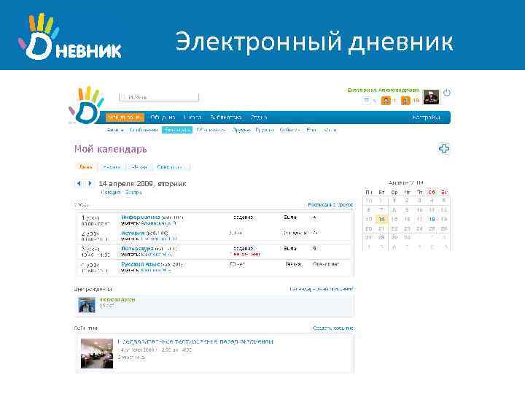Click the site search input field
525x394 pixels.
tap(159, 97)
